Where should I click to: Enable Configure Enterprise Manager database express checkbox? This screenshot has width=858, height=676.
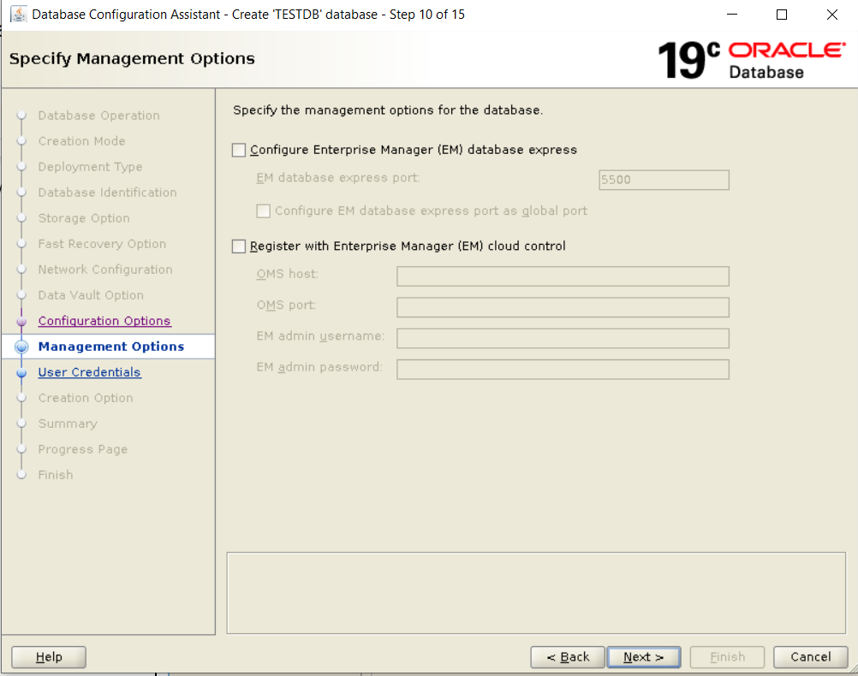tap(239, 150)
